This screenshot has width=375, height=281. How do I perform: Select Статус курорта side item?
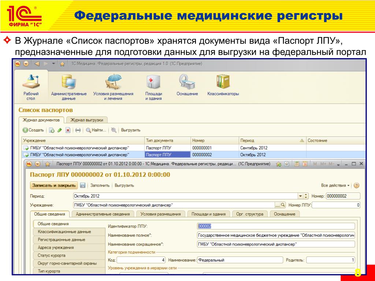point(69,255)
